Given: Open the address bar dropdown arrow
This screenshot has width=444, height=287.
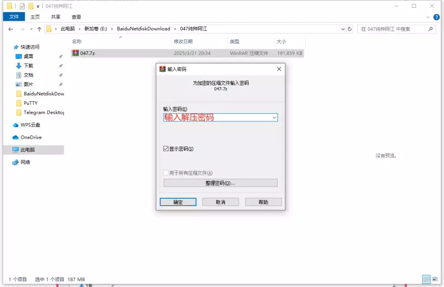Looking at the screenshot, I should 343,29.
